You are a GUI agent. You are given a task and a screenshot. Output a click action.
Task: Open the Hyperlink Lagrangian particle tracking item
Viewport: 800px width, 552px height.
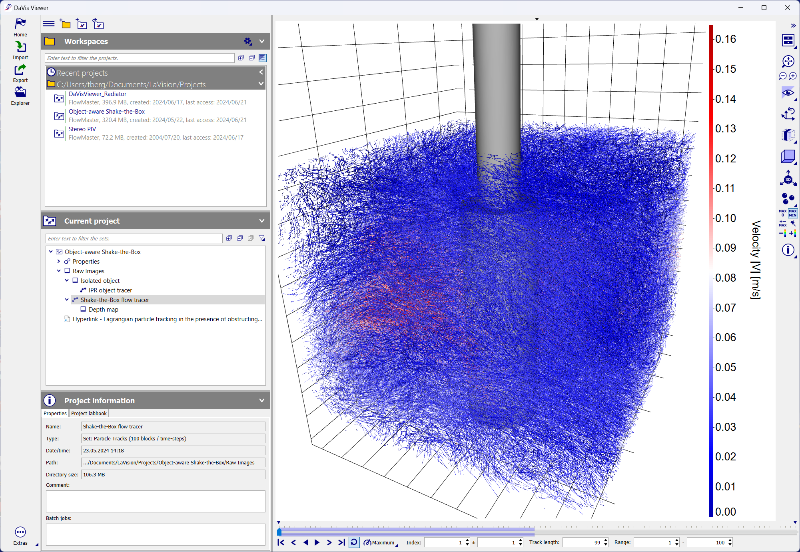click(167, 319)
